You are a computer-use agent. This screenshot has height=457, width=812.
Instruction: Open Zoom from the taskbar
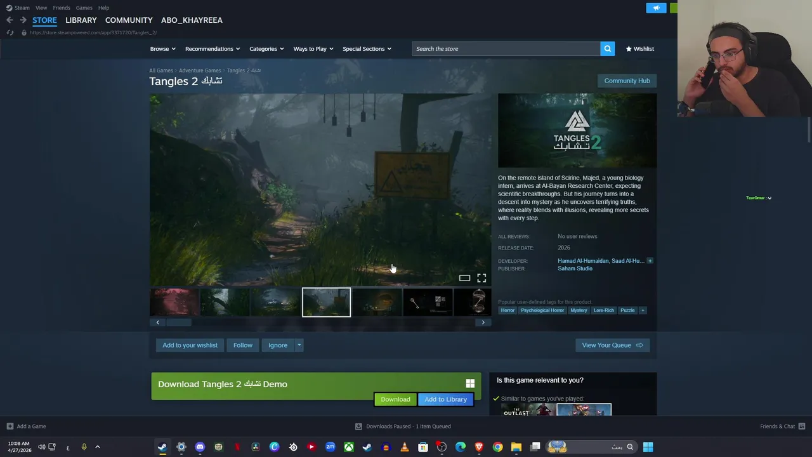point(330,447)
